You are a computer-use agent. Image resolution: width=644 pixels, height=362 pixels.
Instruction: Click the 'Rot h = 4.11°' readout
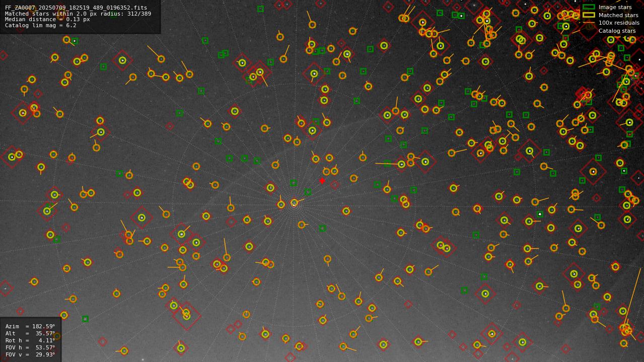coord(30,340)
